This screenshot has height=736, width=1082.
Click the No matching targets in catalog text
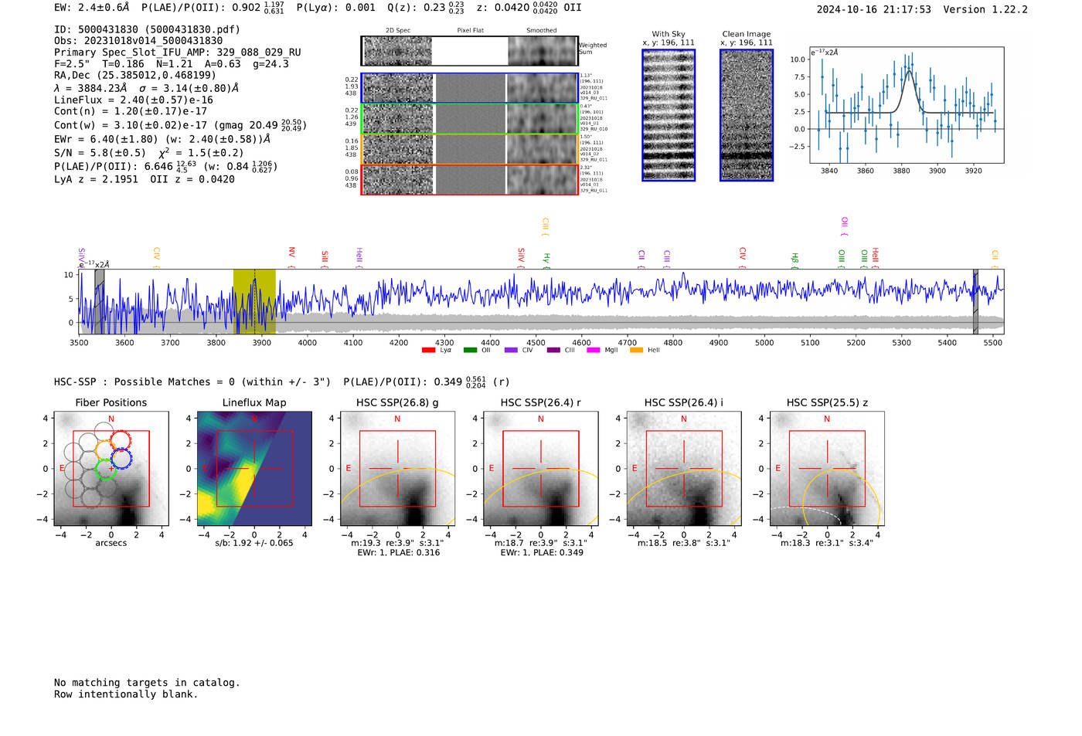(x=147, y=683)
